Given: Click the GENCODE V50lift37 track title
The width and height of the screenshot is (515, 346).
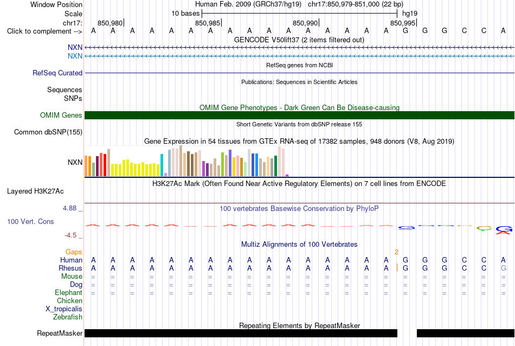Looking at the screenshot, I should pyautogui.click(x=299, y=40).
